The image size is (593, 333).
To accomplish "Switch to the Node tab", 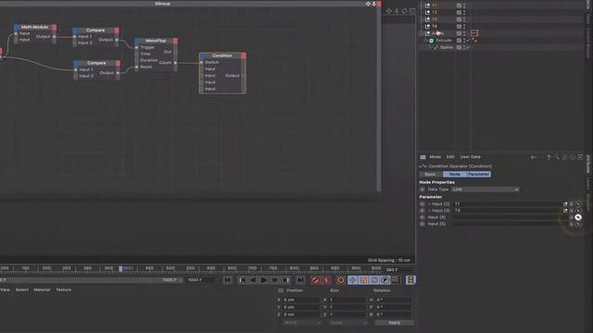I will point(454,175).
